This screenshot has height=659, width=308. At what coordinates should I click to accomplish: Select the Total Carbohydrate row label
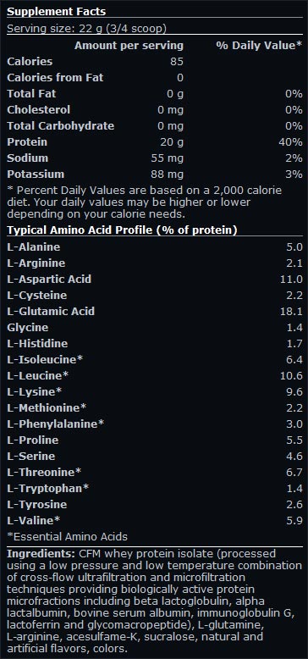click(x=60, y=126)
